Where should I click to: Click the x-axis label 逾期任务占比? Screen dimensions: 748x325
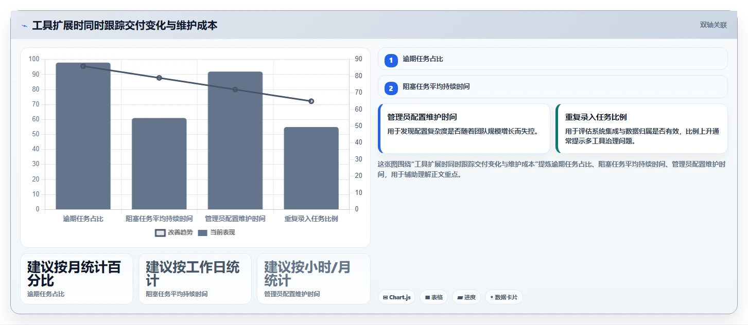coord(83,219)
